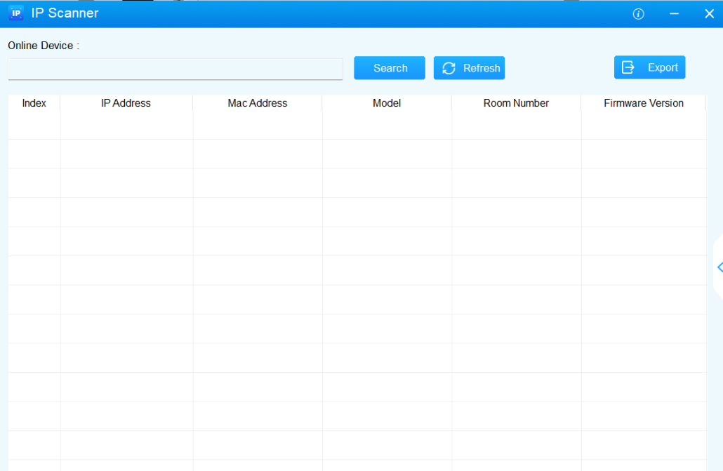
Task: Sort by Firmware Version column header
Action: 644,103
